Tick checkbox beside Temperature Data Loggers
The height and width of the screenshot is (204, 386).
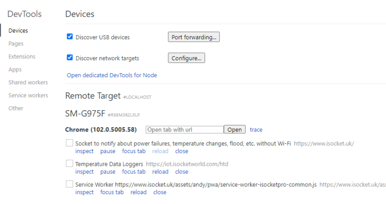[x=69, y=163]
